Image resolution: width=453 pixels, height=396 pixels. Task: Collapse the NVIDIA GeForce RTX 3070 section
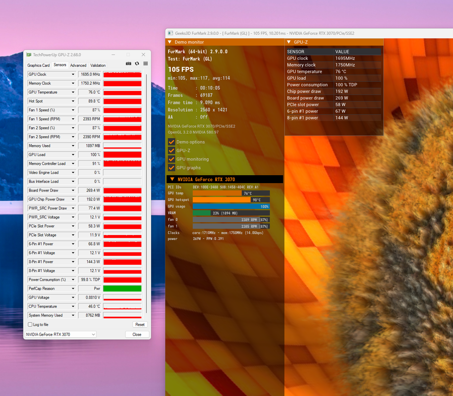click(172, 179)
